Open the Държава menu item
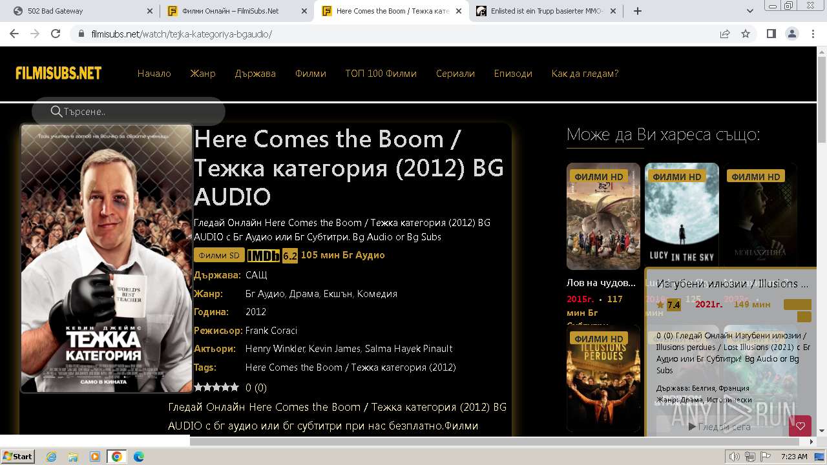The image size is (827, 465). [255, 74]
